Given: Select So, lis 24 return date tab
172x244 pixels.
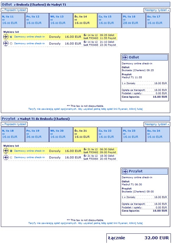Looking at the screenshot, I should [158, 134].
